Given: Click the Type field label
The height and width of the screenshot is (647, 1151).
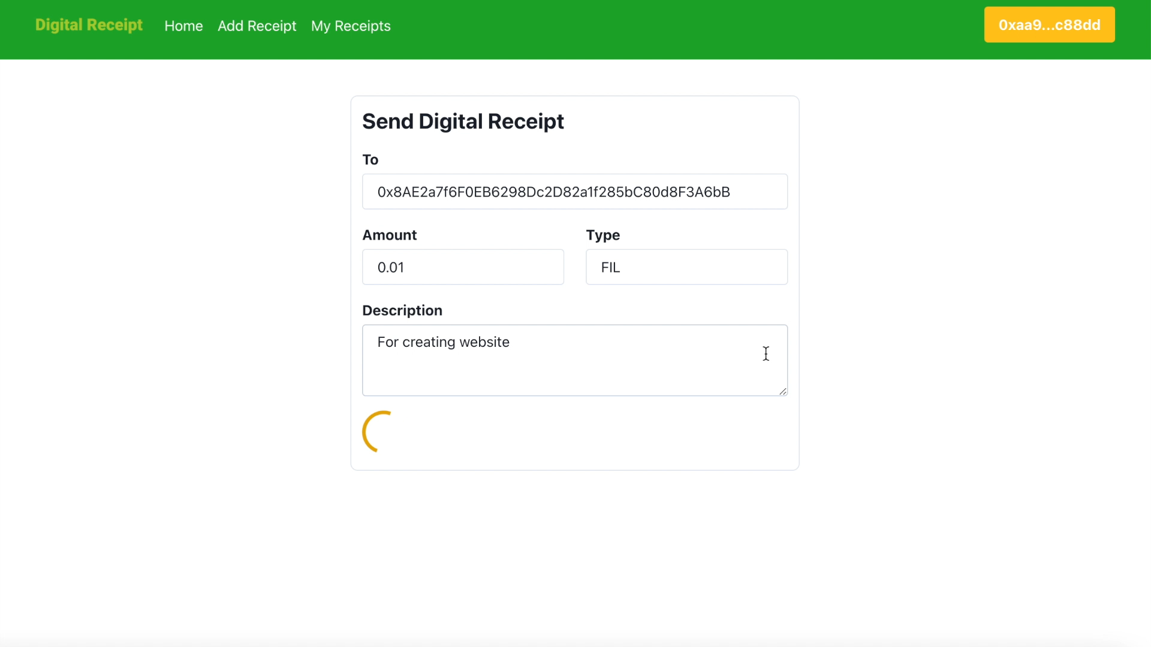Looking at the screenshot, I should (x=602, y=235).
